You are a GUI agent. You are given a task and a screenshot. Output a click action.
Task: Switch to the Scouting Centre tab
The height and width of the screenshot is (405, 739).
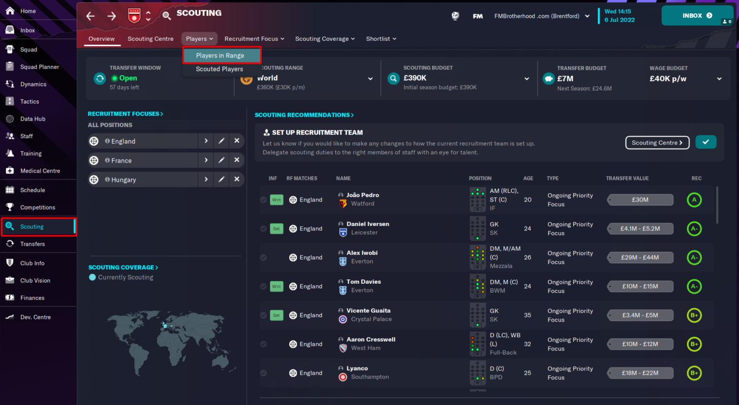[x=150, y=39]
